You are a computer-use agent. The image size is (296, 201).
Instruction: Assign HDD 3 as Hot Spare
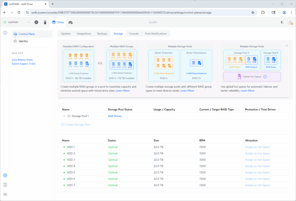point(257,160)
